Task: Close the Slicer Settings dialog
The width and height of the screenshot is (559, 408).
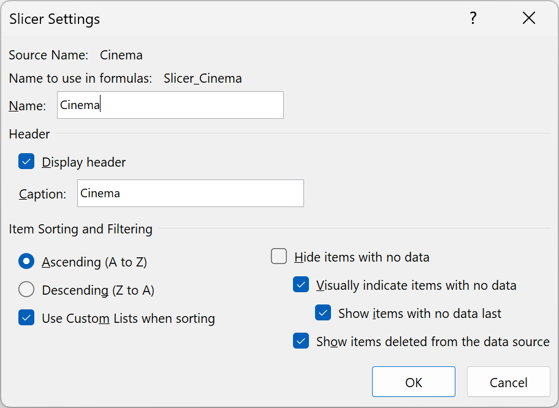Action: (x=529, y=18)
